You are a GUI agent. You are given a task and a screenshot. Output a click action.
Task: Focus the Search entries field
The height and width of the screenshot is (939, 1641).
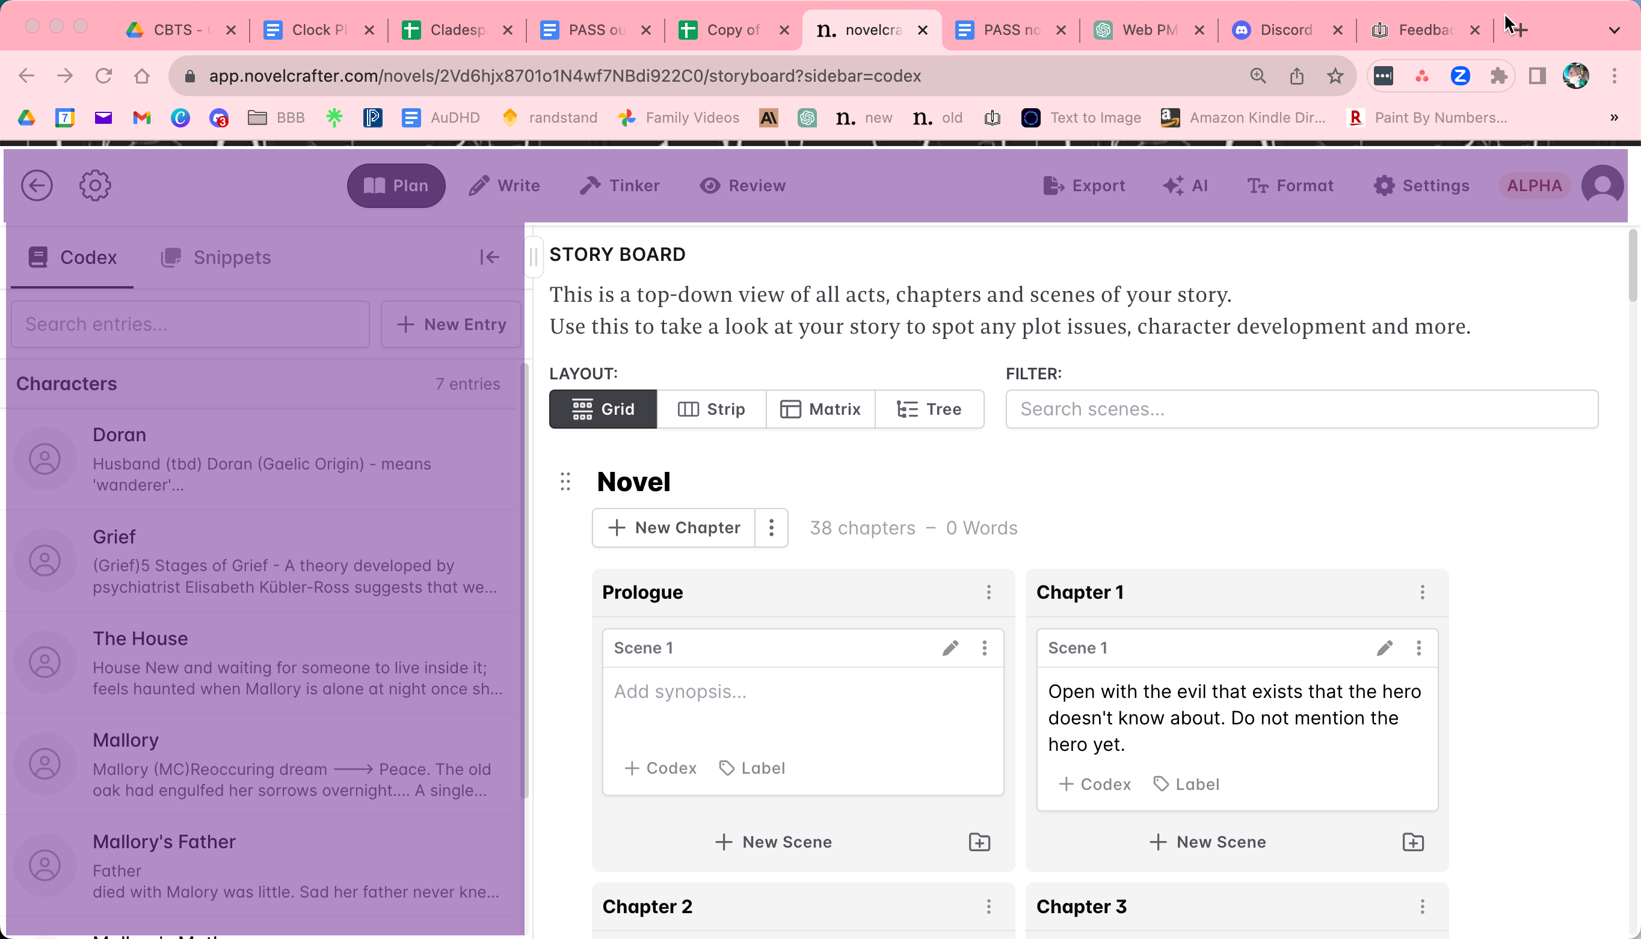pyautogui.click(x=190, y=325)
